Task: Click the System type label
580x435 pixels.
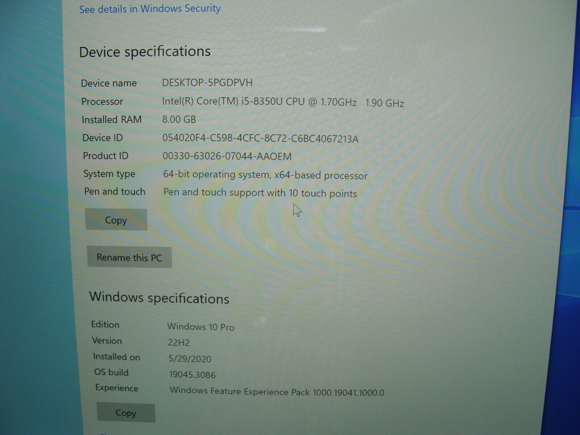Action: coord(109,174)
